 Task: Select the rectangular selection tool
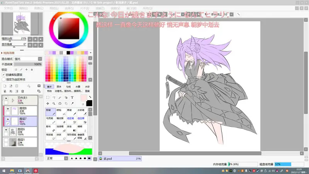pyautogui.click(x=48, y=97)
